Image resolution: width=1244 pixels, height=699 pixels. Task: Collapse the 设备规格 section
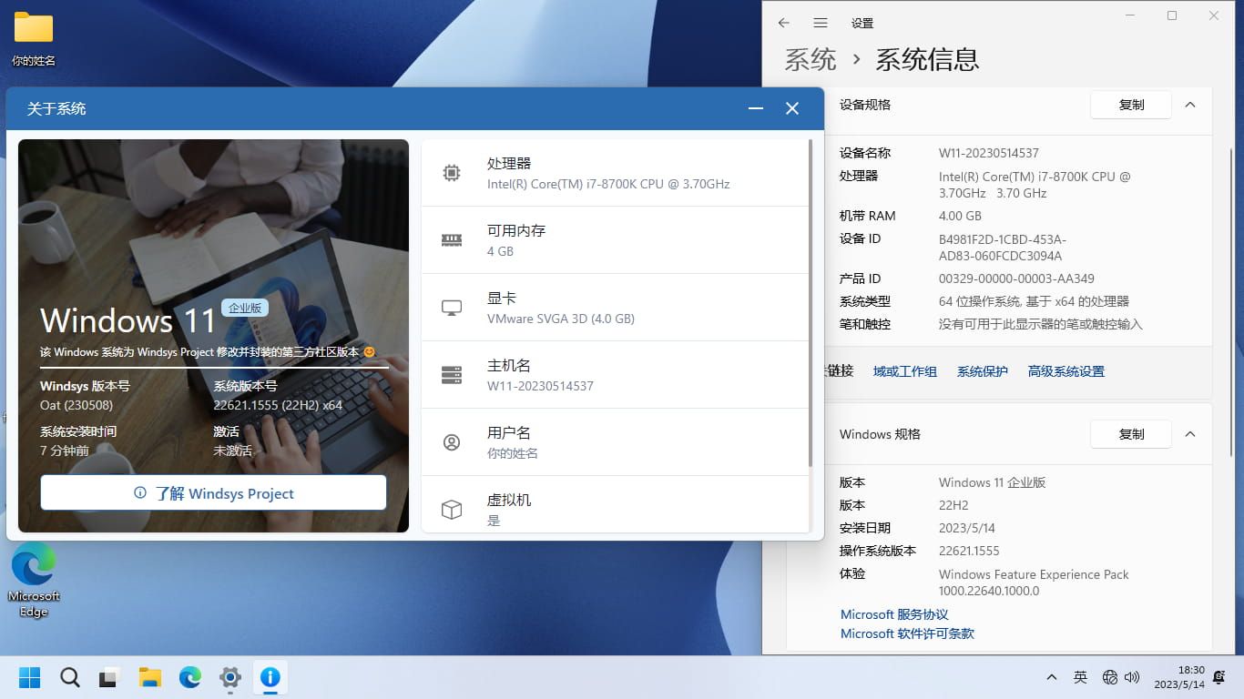pos(1190,105)
